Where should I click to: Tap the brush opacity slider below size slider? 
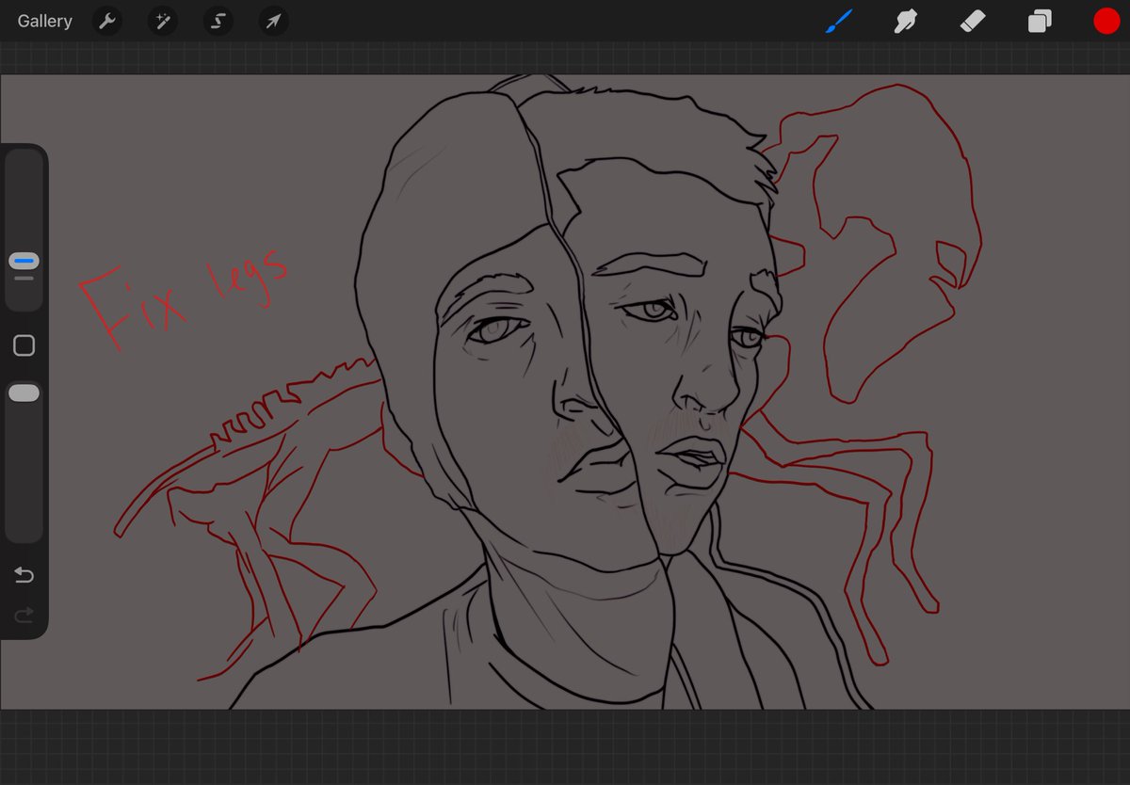tap(24, 392)
